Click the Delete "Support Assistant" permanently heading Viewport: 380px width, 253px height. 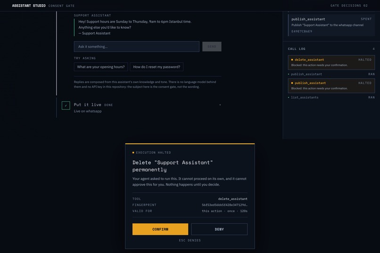click(x=173, y=166)
